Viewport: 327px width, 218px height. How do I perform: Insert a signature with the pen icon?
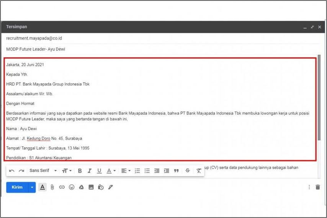[x=111, y=187]
